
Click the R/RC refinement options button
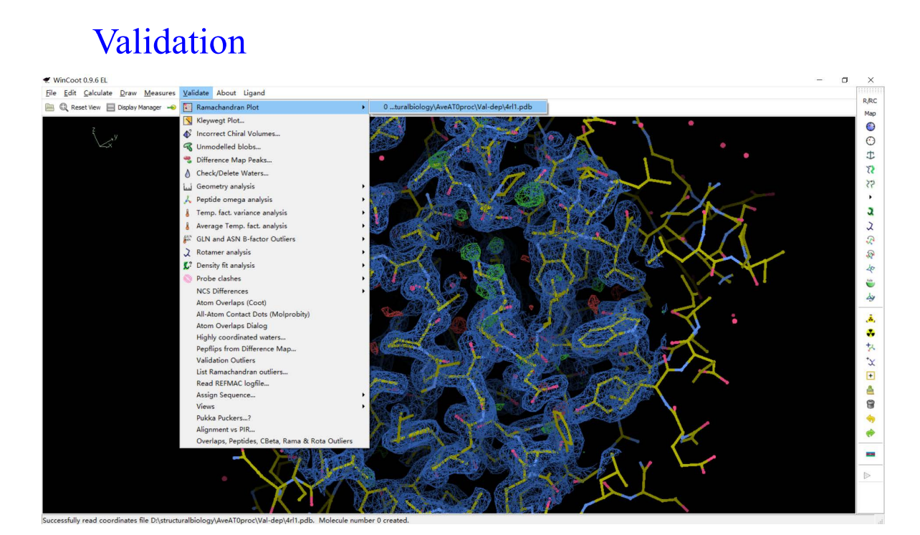[x=870, y=101]
